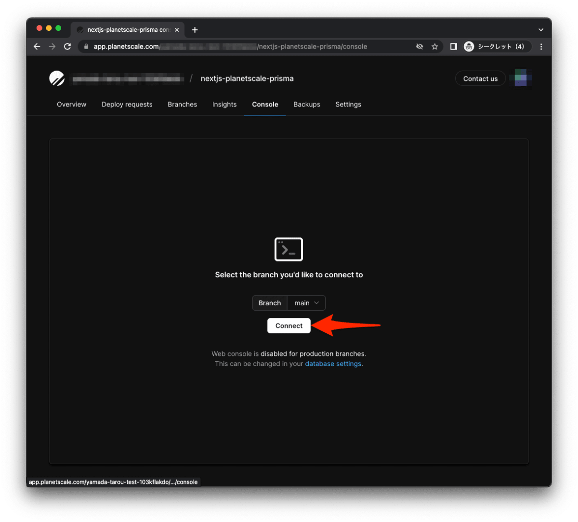
Task: Click the nextjs-planetscale-prisma database name
Action: [x=247, y=78]
